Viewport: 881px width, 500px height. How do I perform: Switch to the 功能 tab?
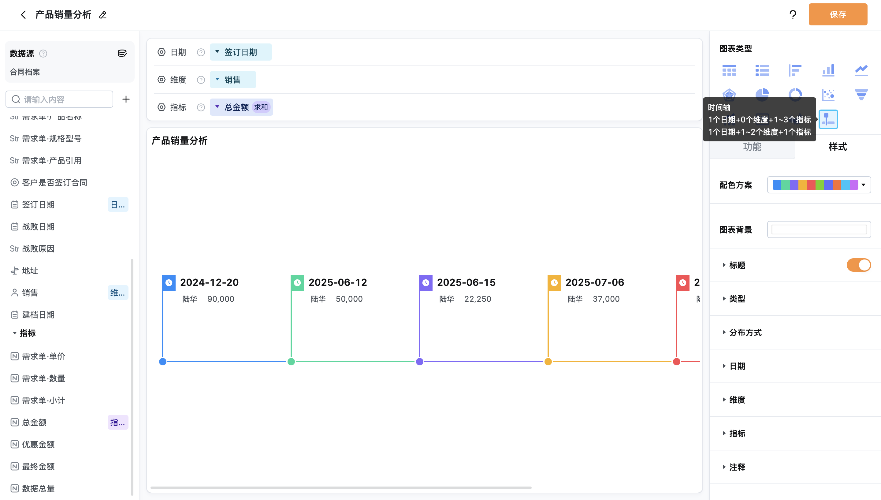pos(752,147)
